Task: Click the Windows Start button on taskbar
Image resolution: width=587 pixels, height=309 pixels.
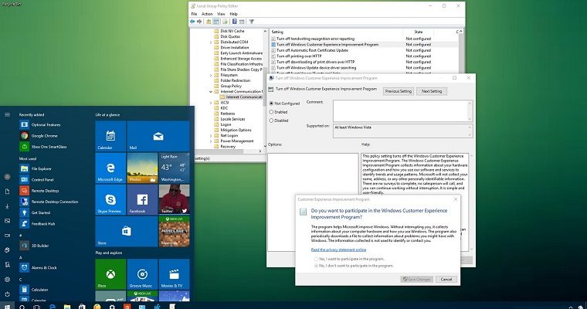Action: tap(7, 307)
